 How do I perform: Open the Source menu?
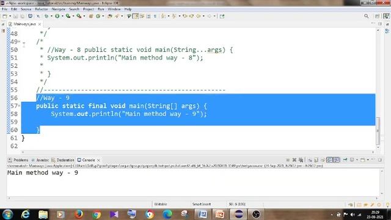click(26, 9)
